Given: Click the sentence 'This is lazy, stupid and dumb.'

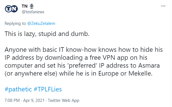Looking at the screenshot, I should pos(47,34).
